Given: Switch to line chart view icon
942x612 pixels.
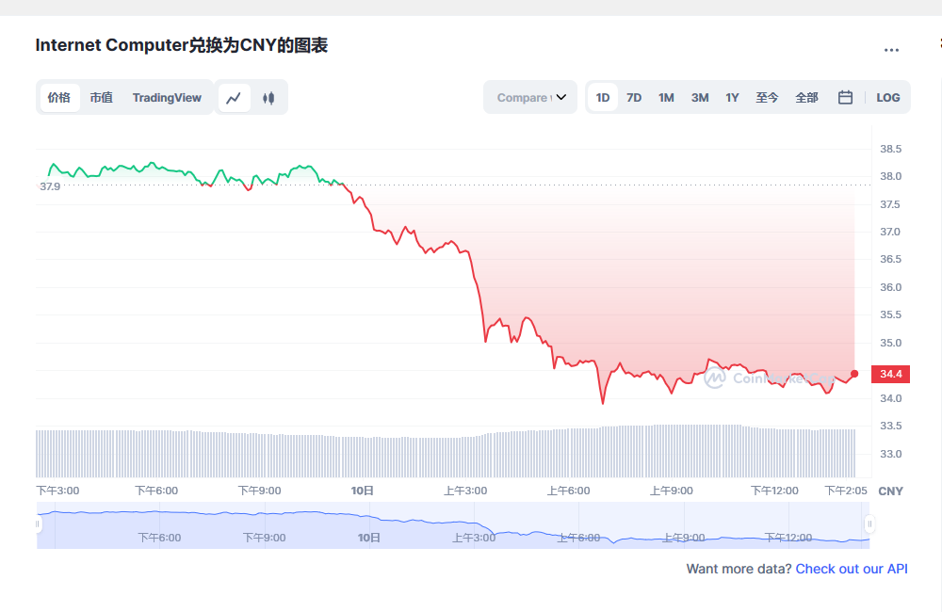Looking at the screenshot, I should pos(234,97).
